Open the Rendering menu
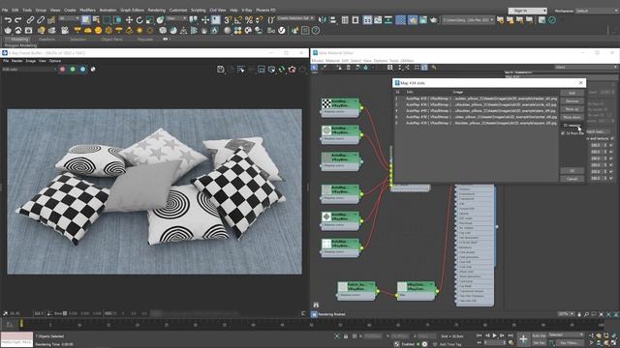 [156, 10]
